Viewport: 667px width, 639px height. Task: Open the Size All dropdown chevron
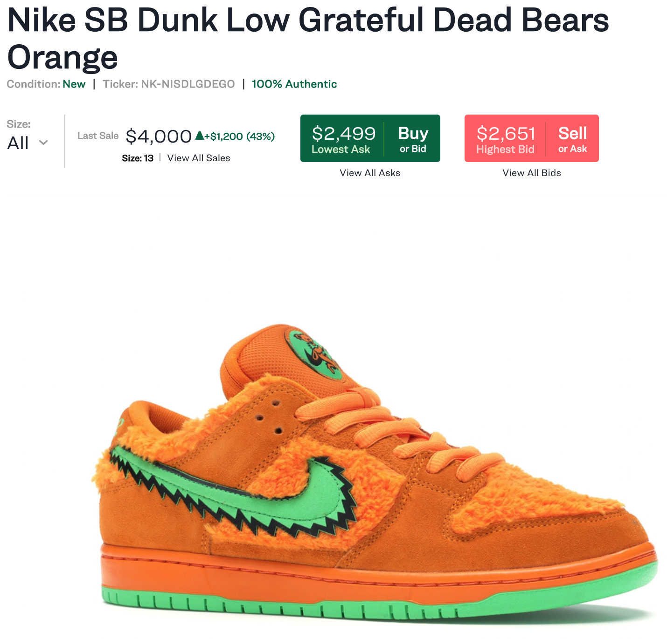coord(43,143)
